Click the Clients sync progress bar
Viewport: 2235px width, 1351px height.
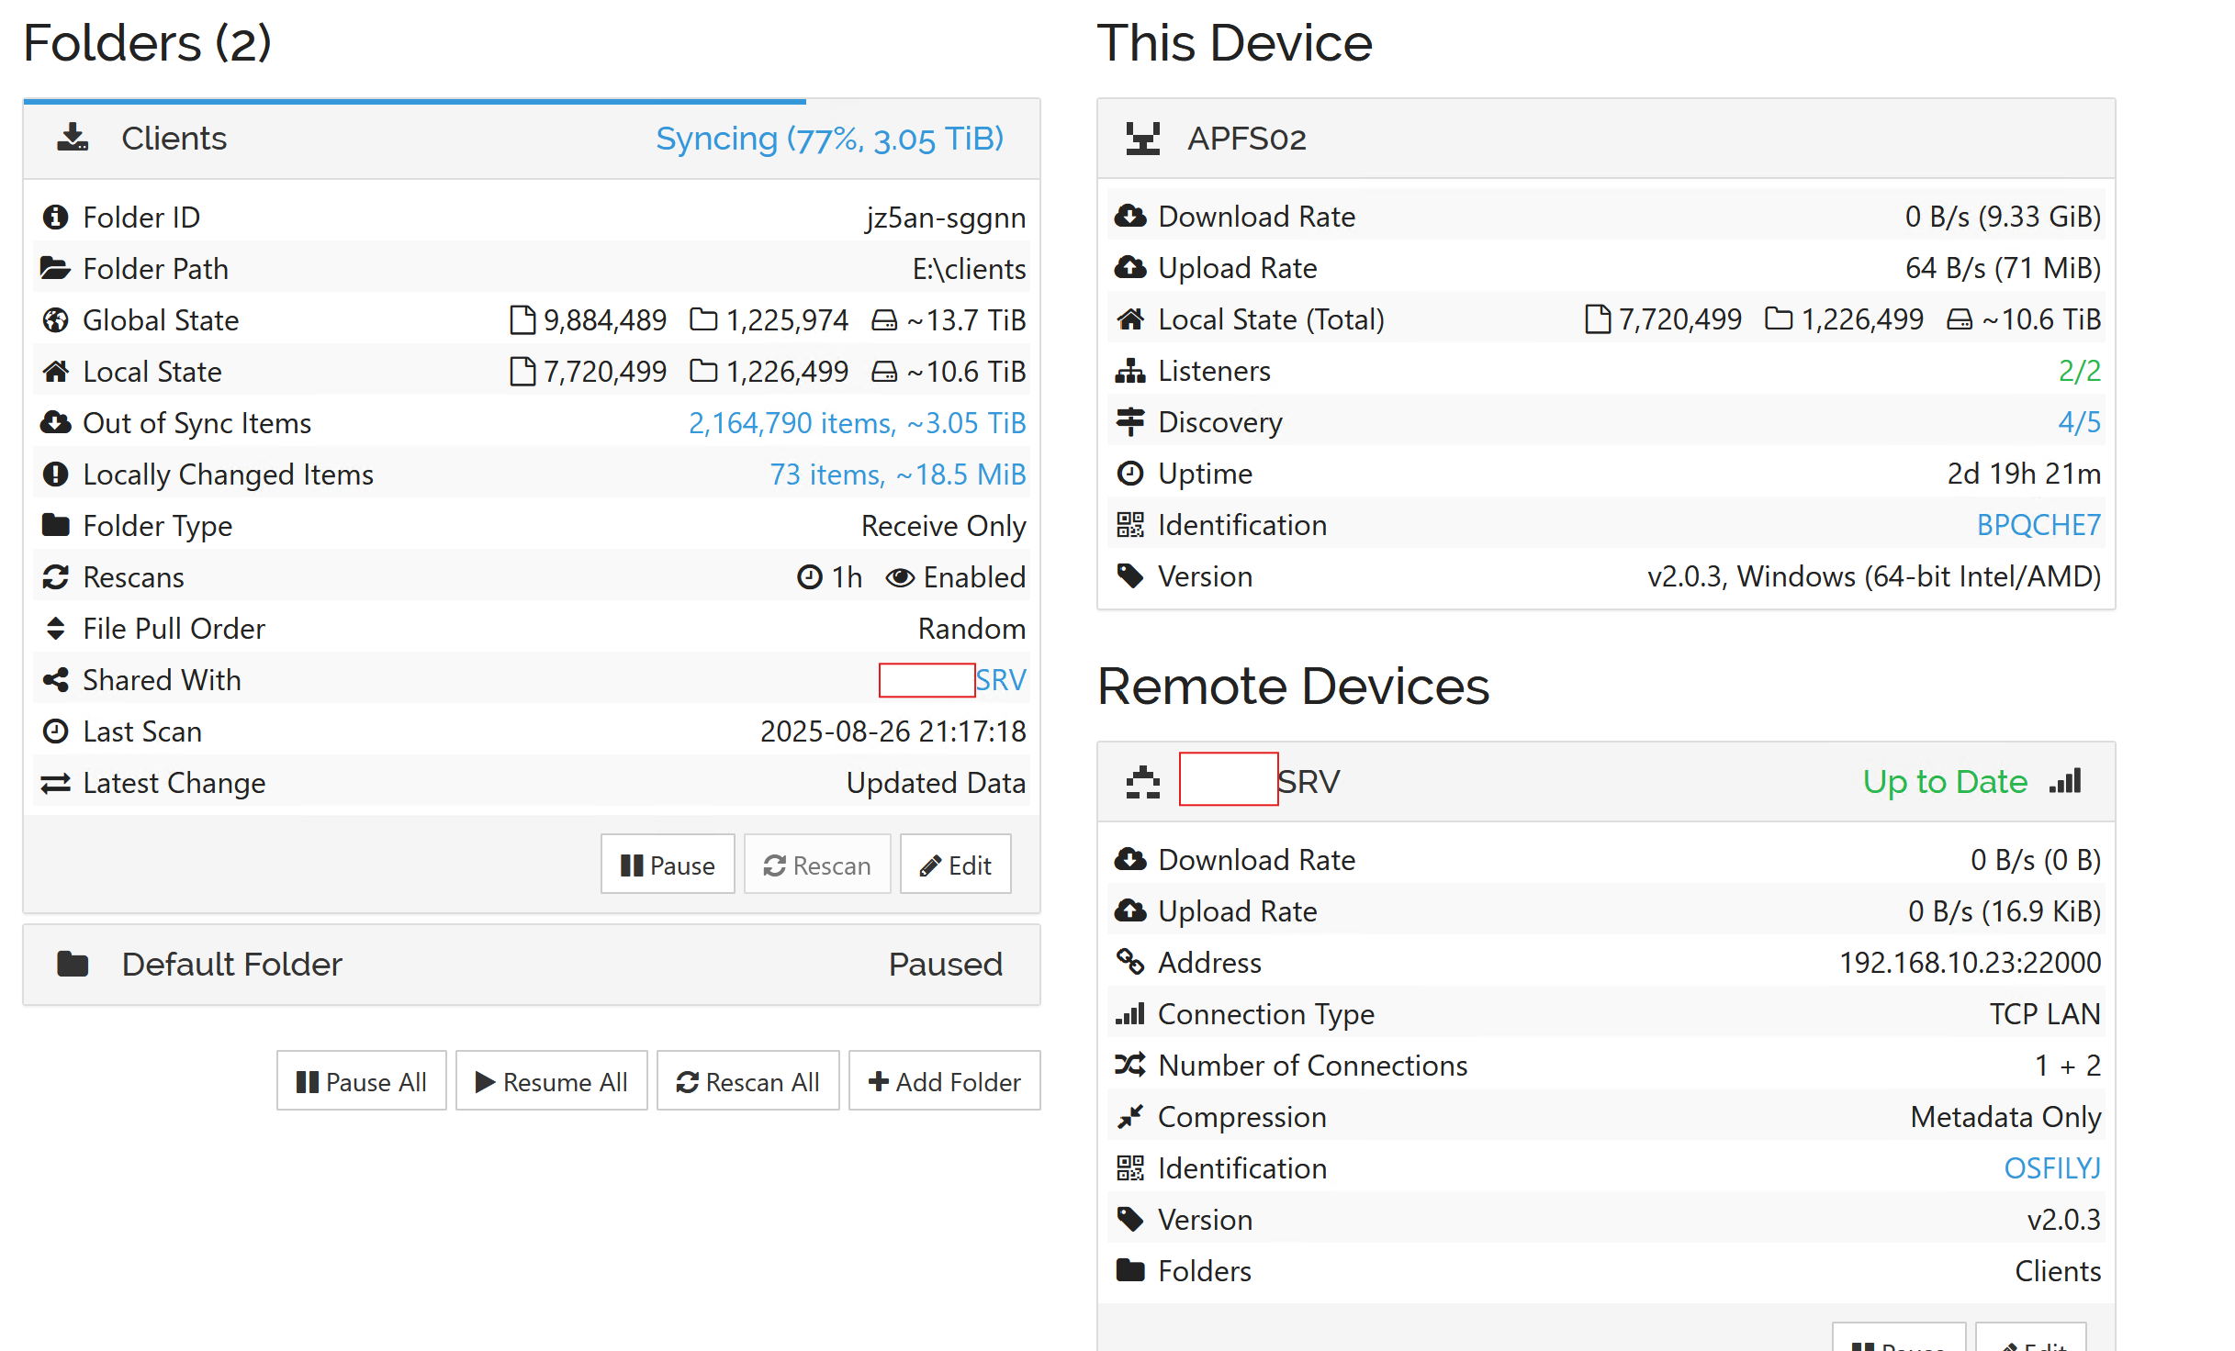pyautogui.click(x=413, y=101)
